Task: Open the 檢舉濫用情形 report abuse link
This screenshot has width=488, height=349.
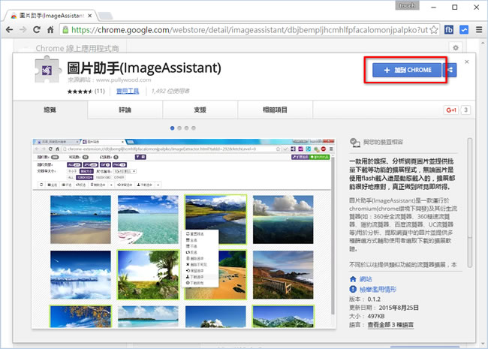Action: (378, 290)
